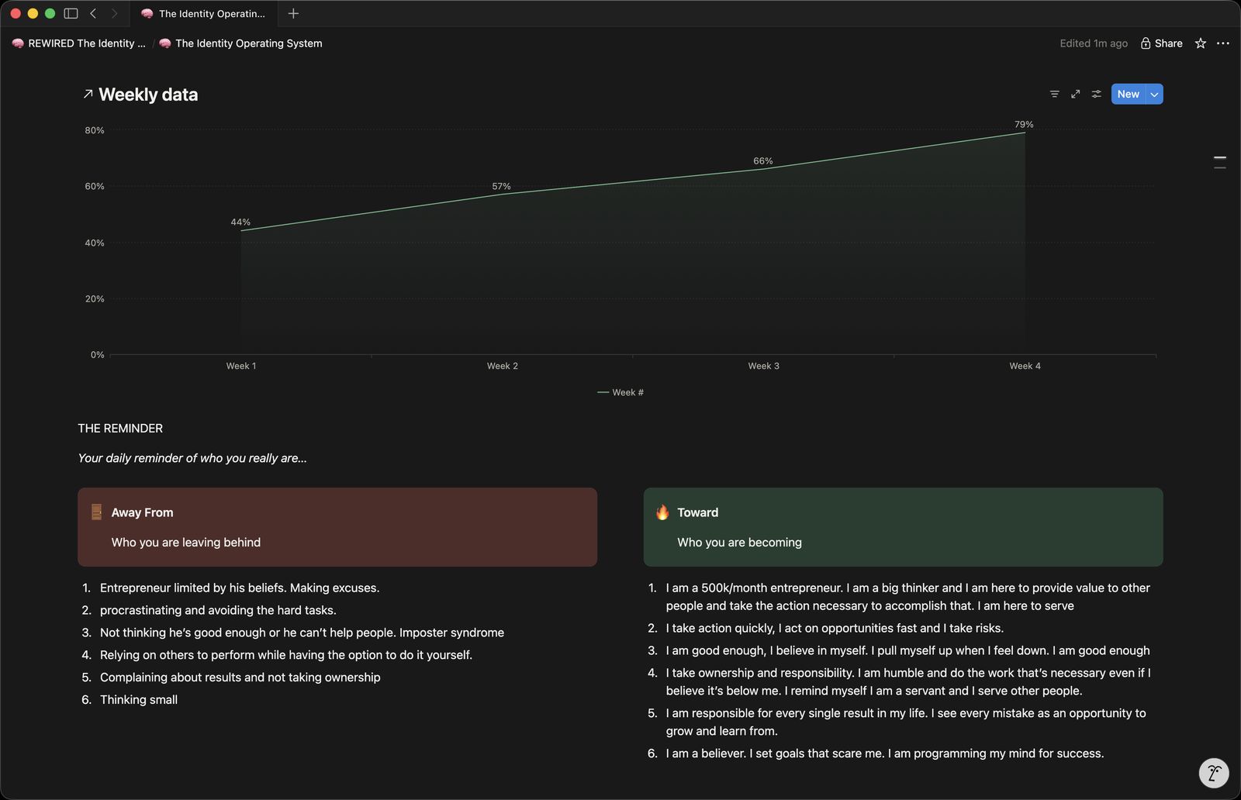Open the page outline minimap lines
Viewport: 1241px width, 800px height.
click(1220, 162)
